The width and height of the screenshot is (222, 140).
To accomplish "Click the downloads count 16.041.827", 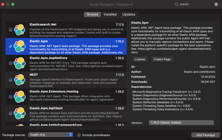I will click(x=208, y=82).
